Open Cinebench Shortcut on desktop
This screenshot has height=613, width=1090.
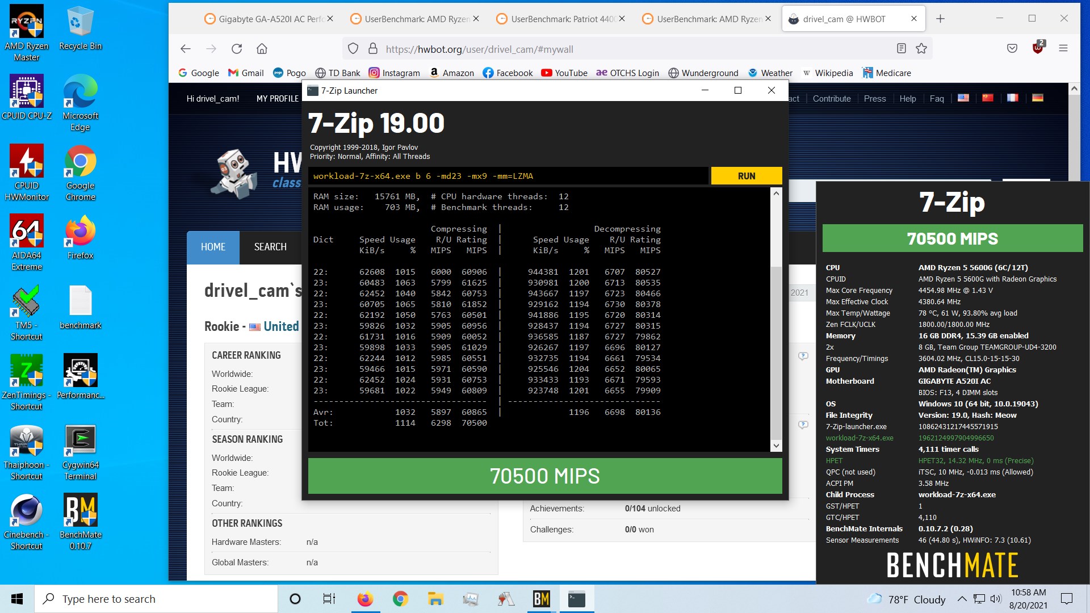point(27,522)
